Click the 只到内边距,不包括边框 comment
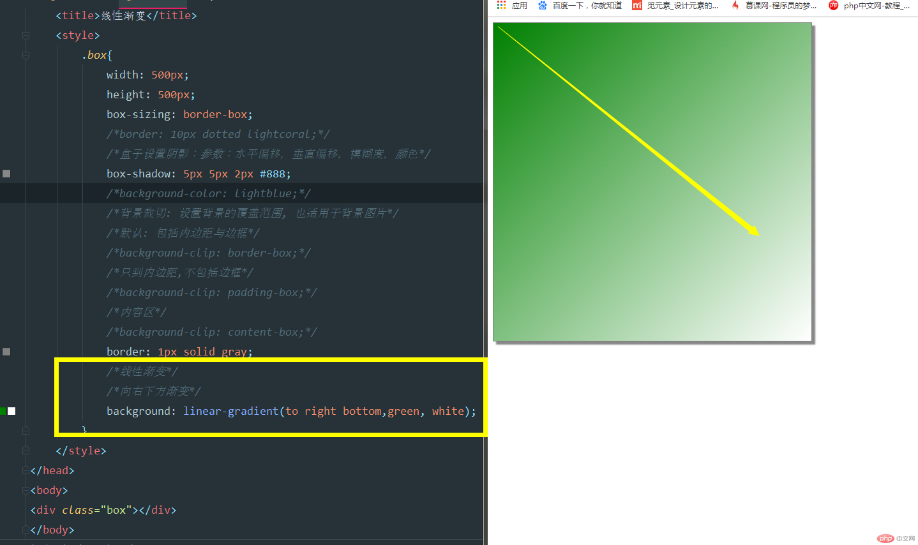Screen dimensions: 918x545 tap(179, 272)
